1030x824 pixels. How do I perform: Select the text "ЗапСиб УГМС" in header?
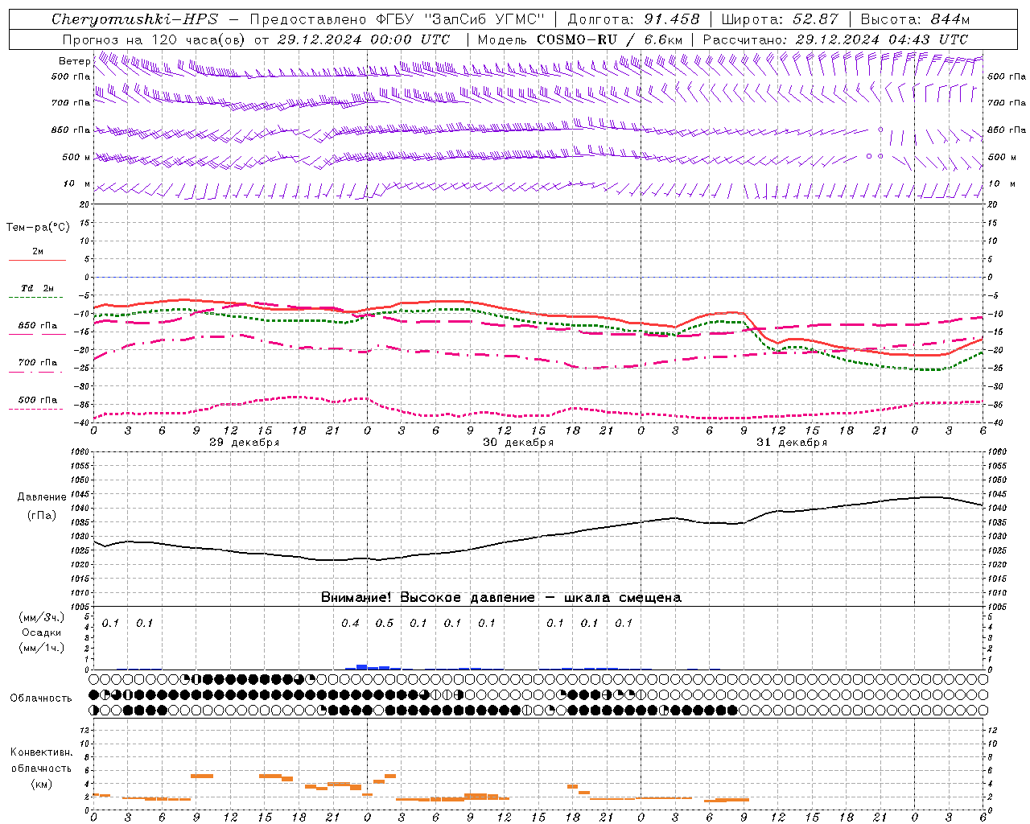(484, 19)
